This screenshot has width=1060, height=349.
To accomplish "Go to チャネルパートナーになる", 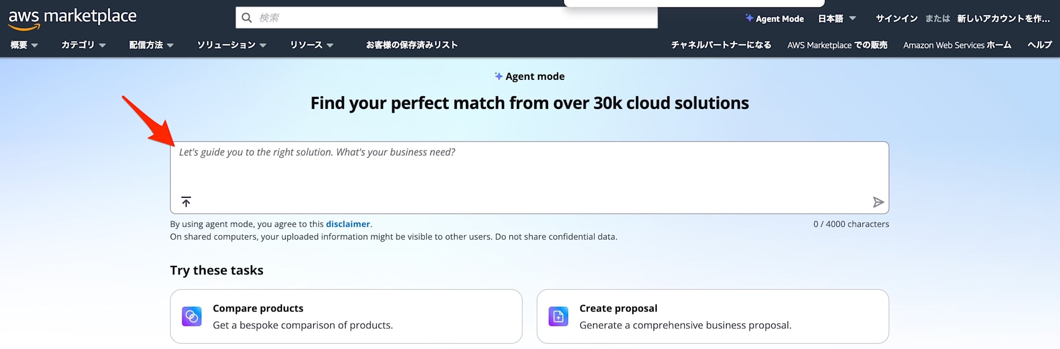I will tap(721, 45).
